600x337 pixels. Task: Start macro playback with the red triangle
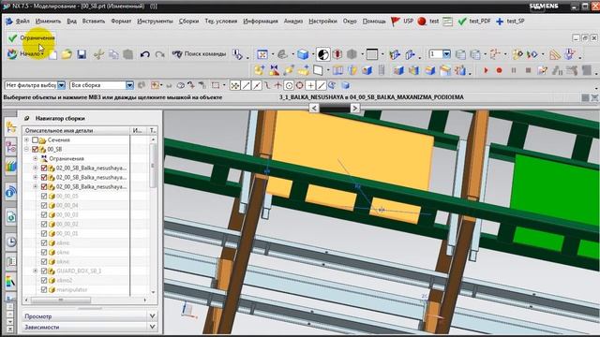[x=486, y=70]
